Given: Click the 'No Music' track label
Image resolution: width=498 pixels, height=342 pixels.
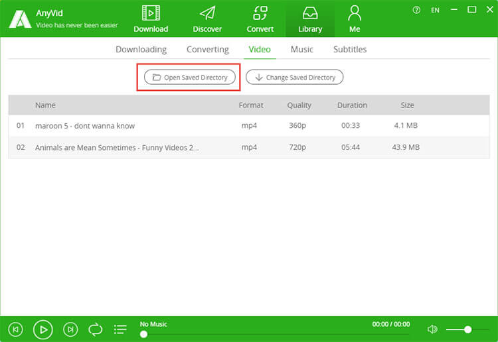Looking at the screenshot, I should (153, 324).
